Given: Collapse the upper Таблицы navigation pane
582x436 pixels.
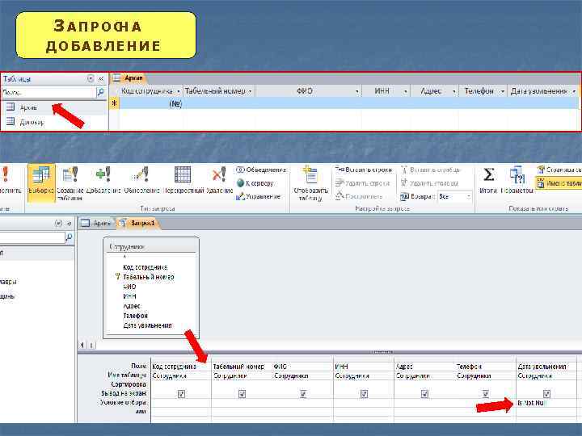Looking at the screenshot, I should (101, 78).
